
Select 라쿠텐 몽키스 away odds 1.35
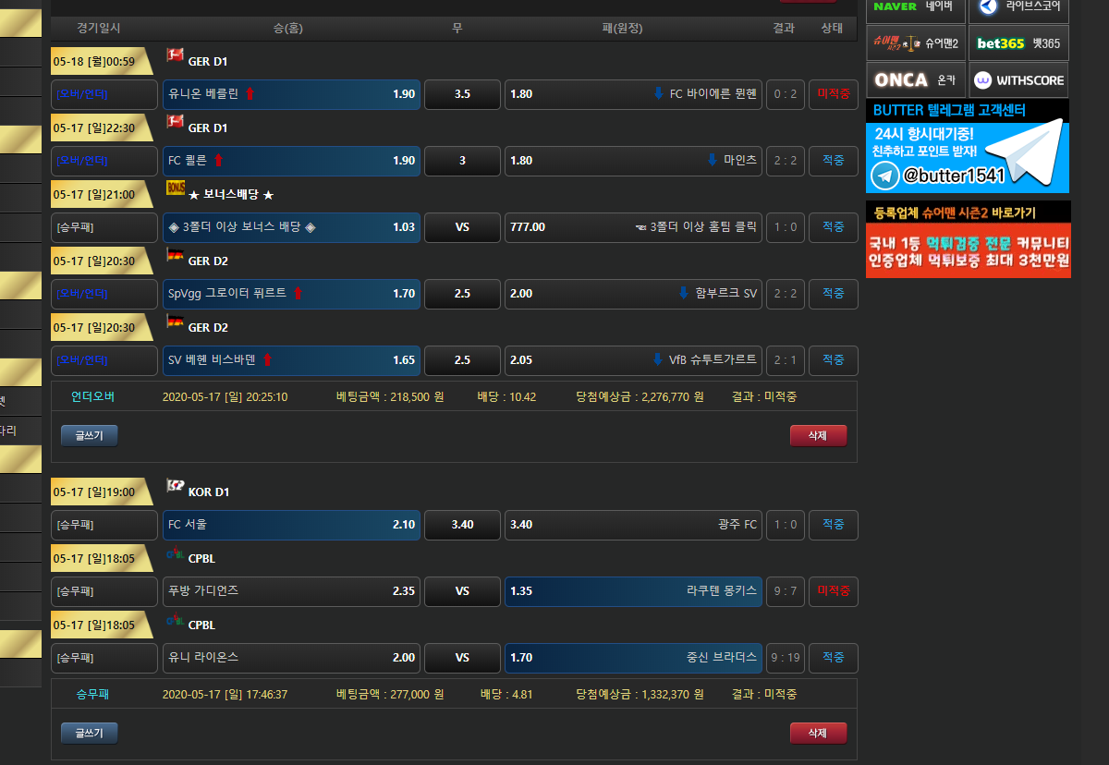pos(633,591)
